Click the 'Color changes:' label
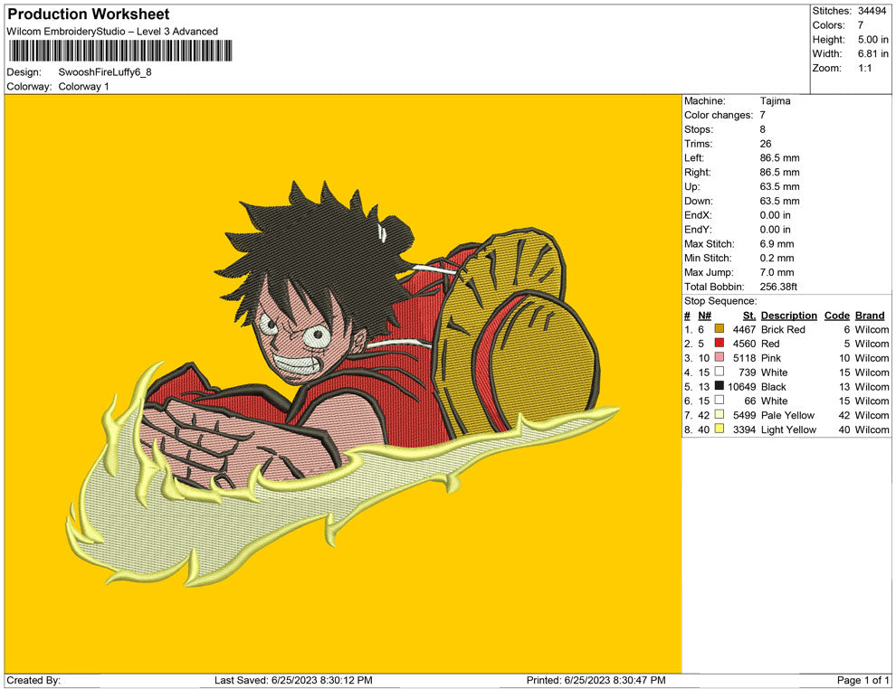 click(x=719, y=115)
